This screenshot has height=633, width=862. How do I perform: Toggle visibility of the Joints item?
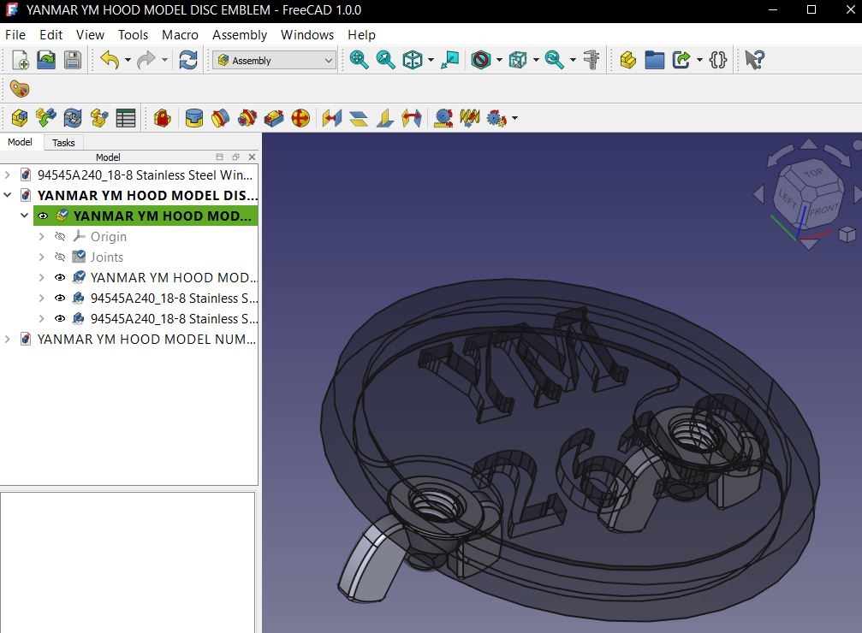coord(60,257)
